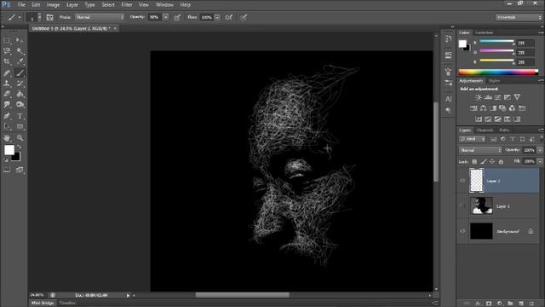Select the Paint Bucket tool
This screenshot has height=307, width=545.
[20, 94]
